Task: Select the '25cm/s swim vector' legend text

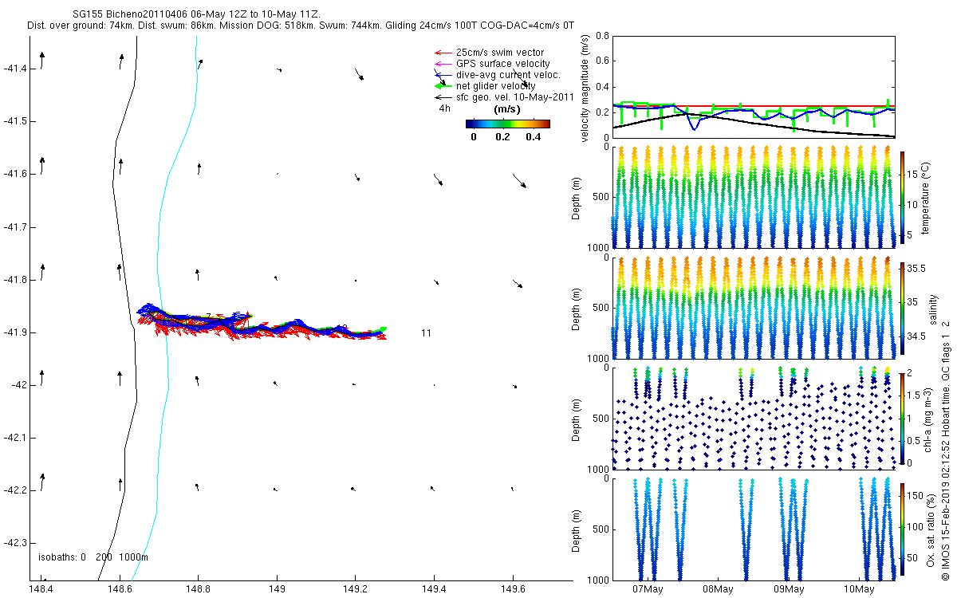Action: [x=500, y=53]
